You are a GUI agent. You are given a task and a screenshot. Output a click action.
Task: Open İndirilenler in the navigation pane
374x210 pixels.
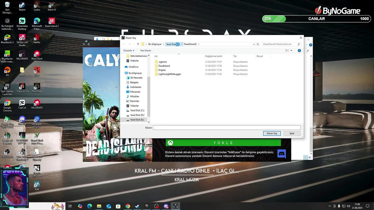click(136, 87)
